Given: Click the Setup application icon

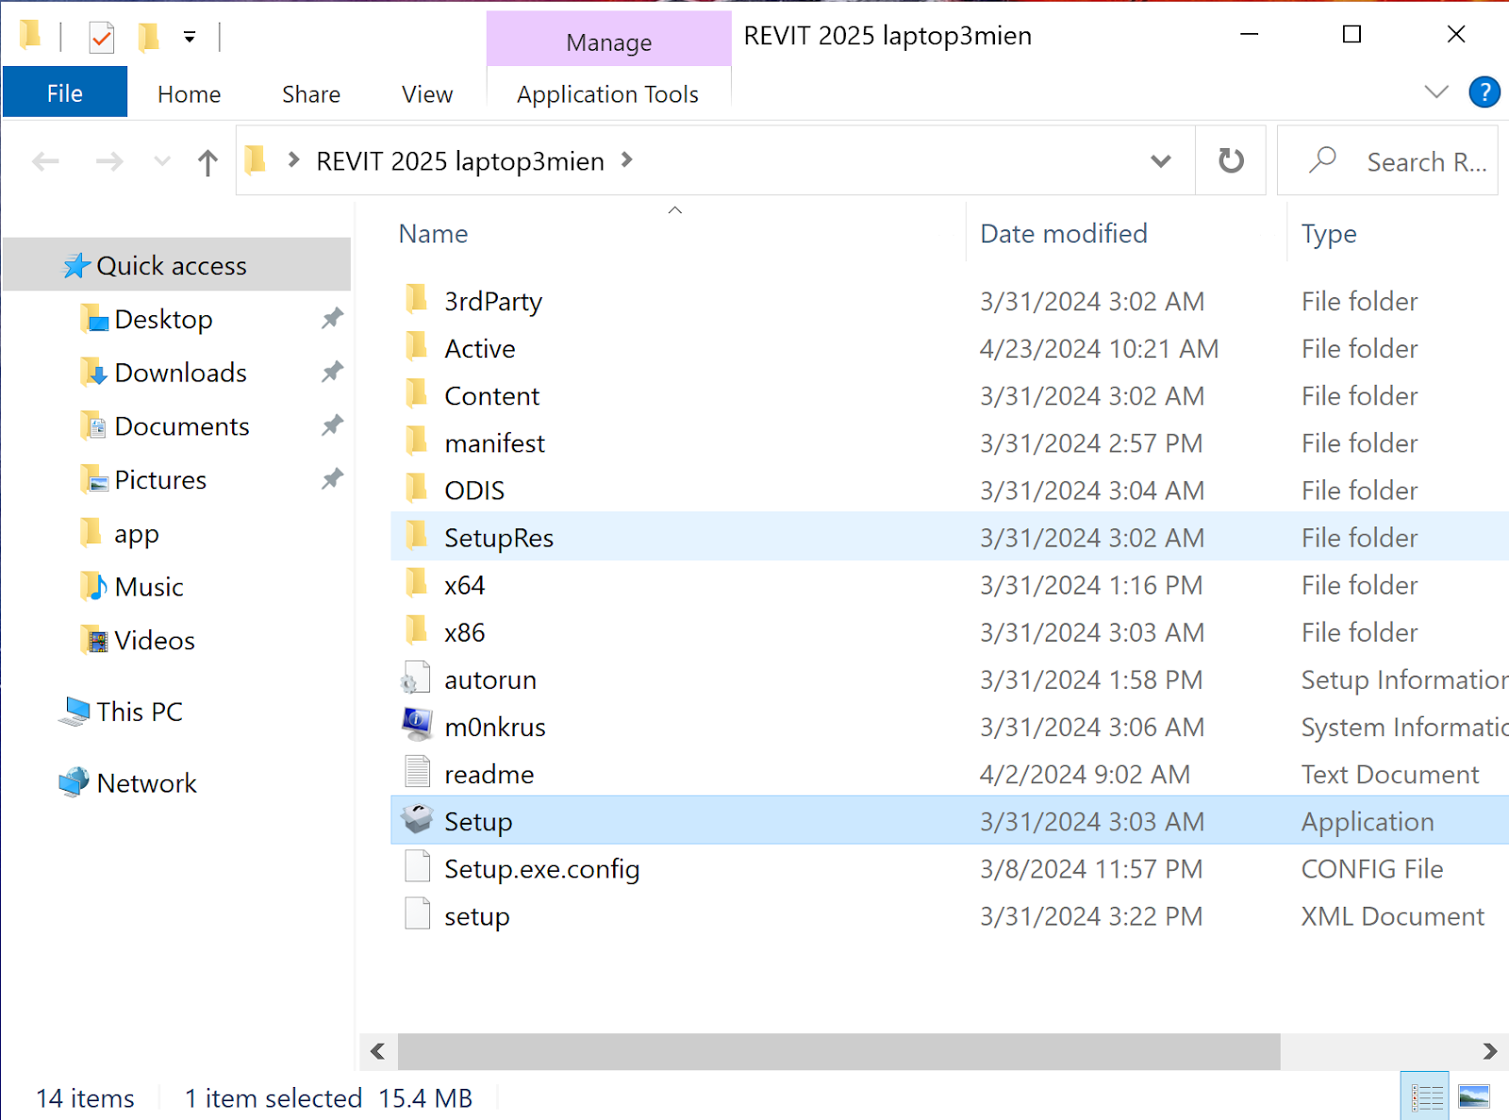Looking at the screenshot, I should pyautogui.click(x=417, y=820).
